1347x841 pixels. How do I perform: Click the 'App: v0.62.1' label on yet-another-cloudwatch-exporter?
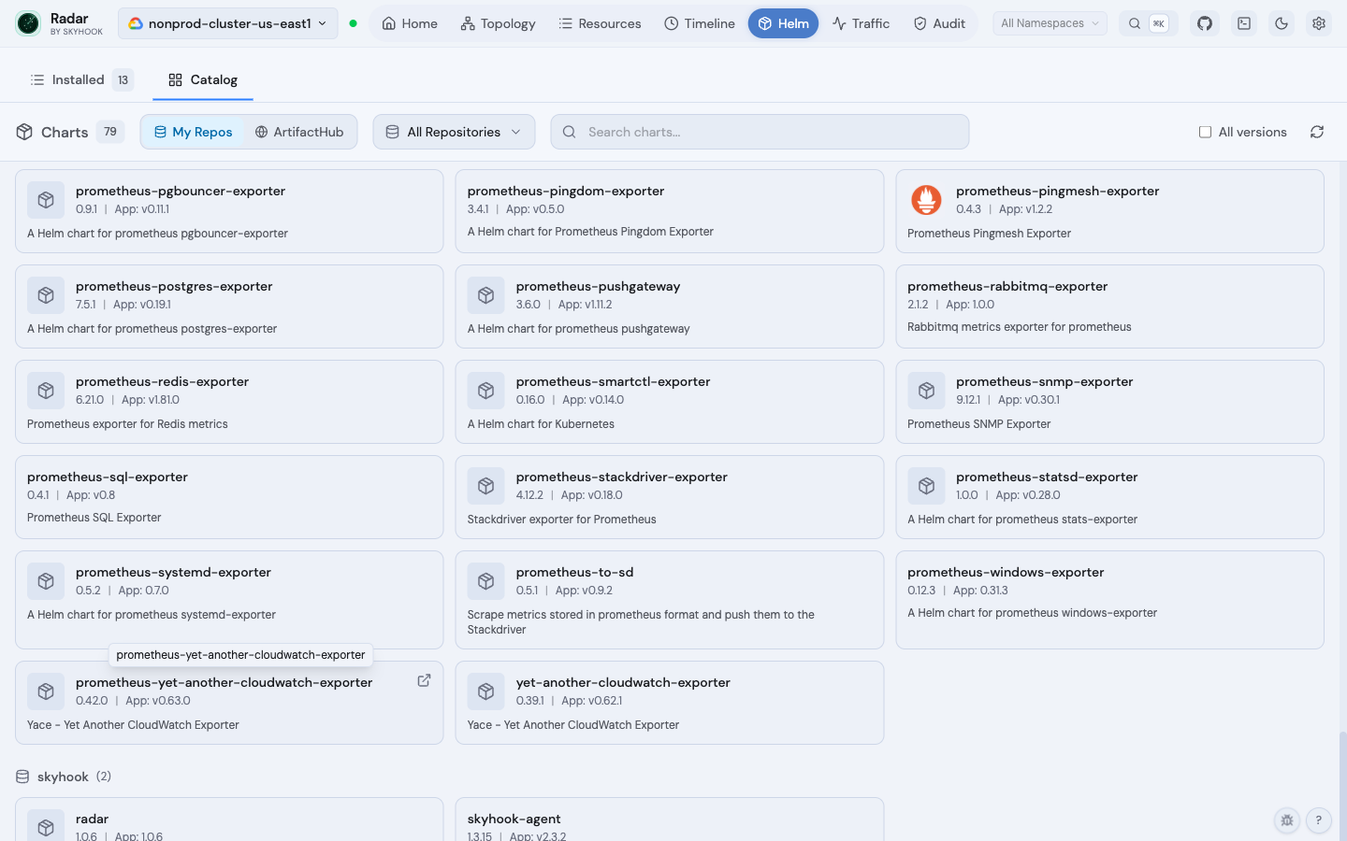[x=591, y=701]
